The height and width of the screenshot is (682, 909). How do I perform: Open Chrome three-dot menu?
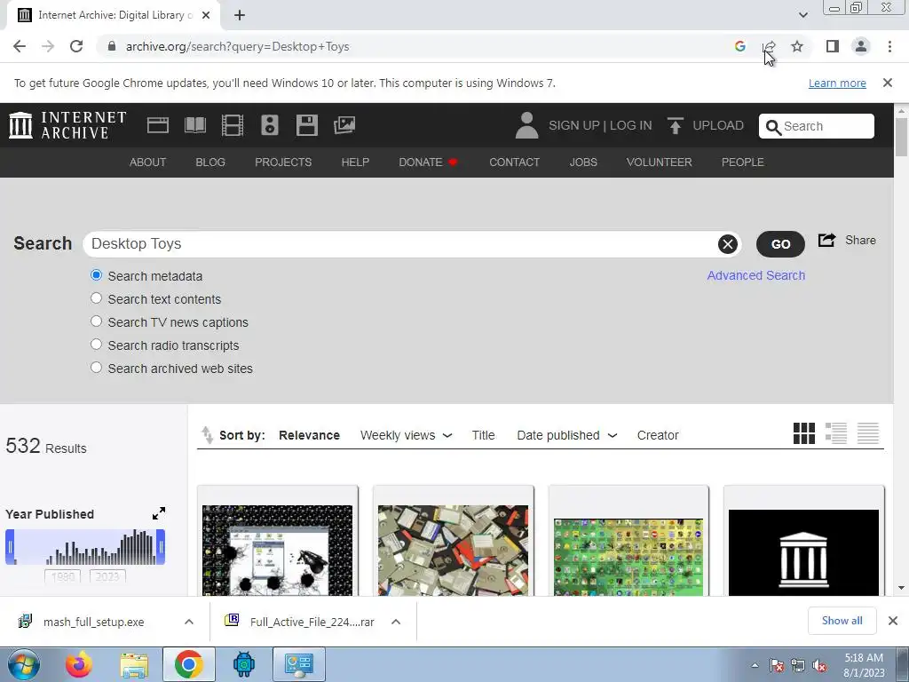[889, 46]
